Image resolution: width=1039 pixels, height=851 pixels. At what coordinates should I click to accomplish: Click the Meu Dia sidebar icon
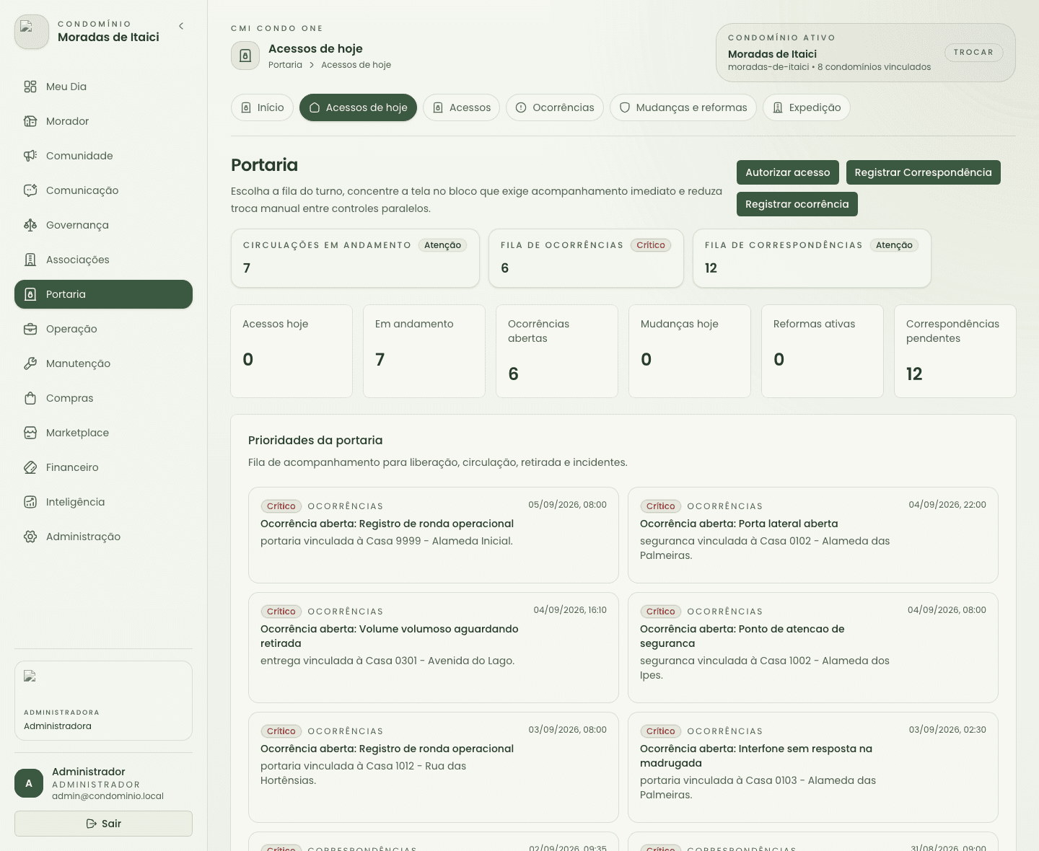click(x=30, y=87)
